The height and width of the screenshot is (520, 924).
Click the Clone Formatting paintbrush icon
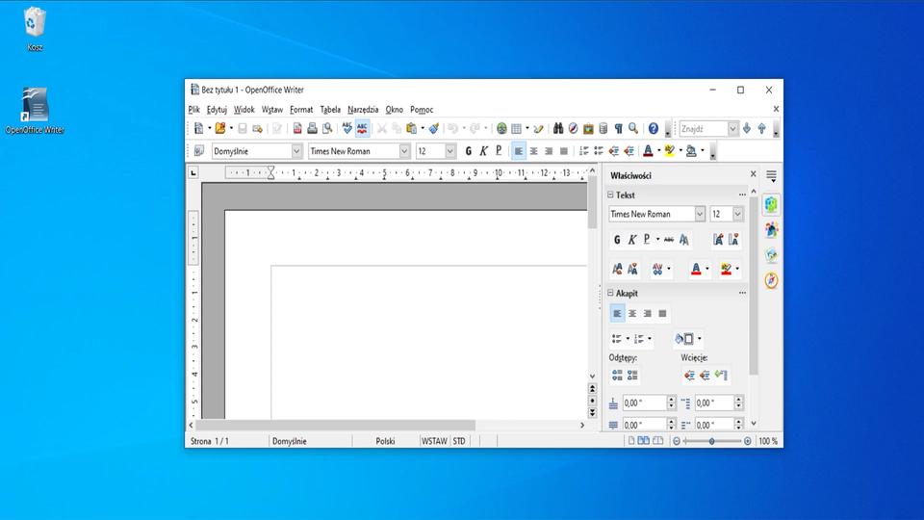434,128
